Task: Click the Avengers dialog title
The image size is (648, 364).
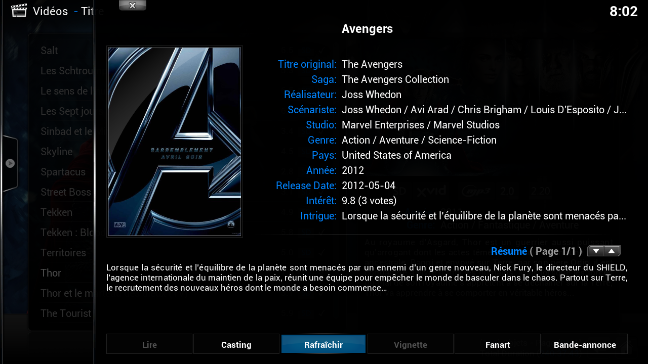Action: (367, 29)
